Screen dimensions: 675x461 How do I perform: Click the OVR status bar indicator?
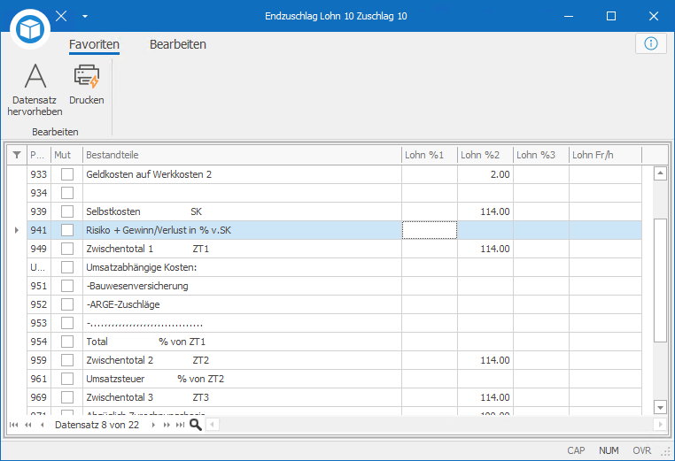point(642,450)
